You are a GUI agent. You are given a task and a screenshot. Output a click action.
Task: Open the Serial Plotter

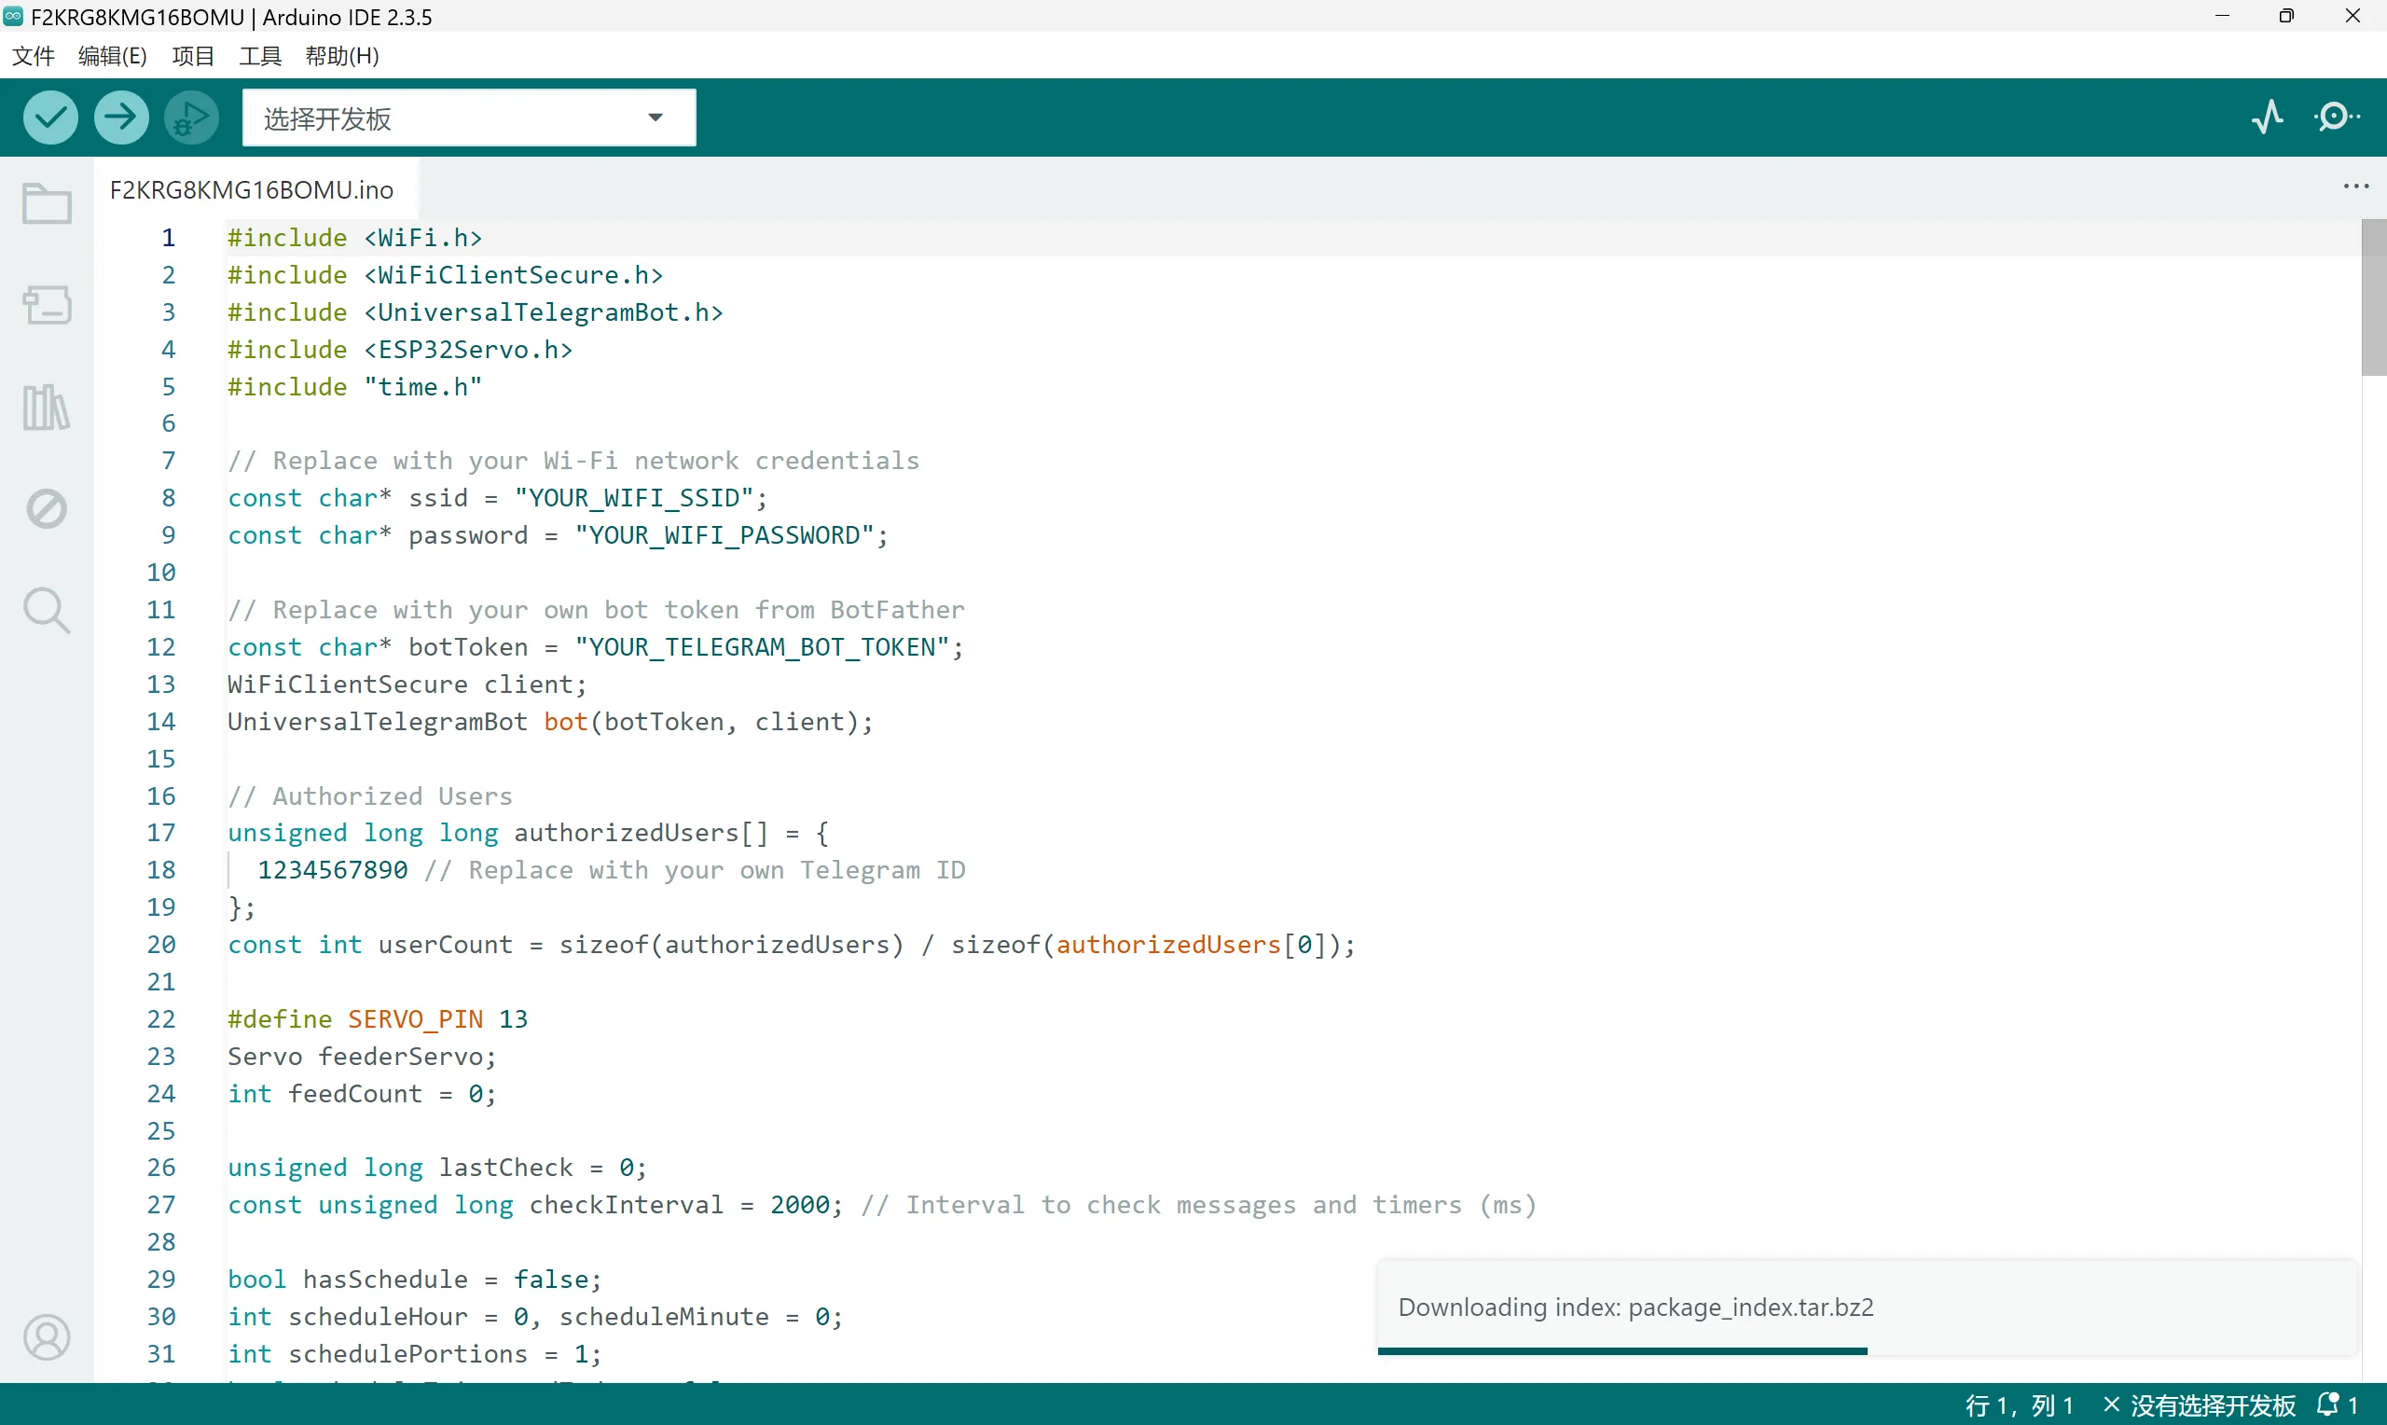pos(2267,118)
